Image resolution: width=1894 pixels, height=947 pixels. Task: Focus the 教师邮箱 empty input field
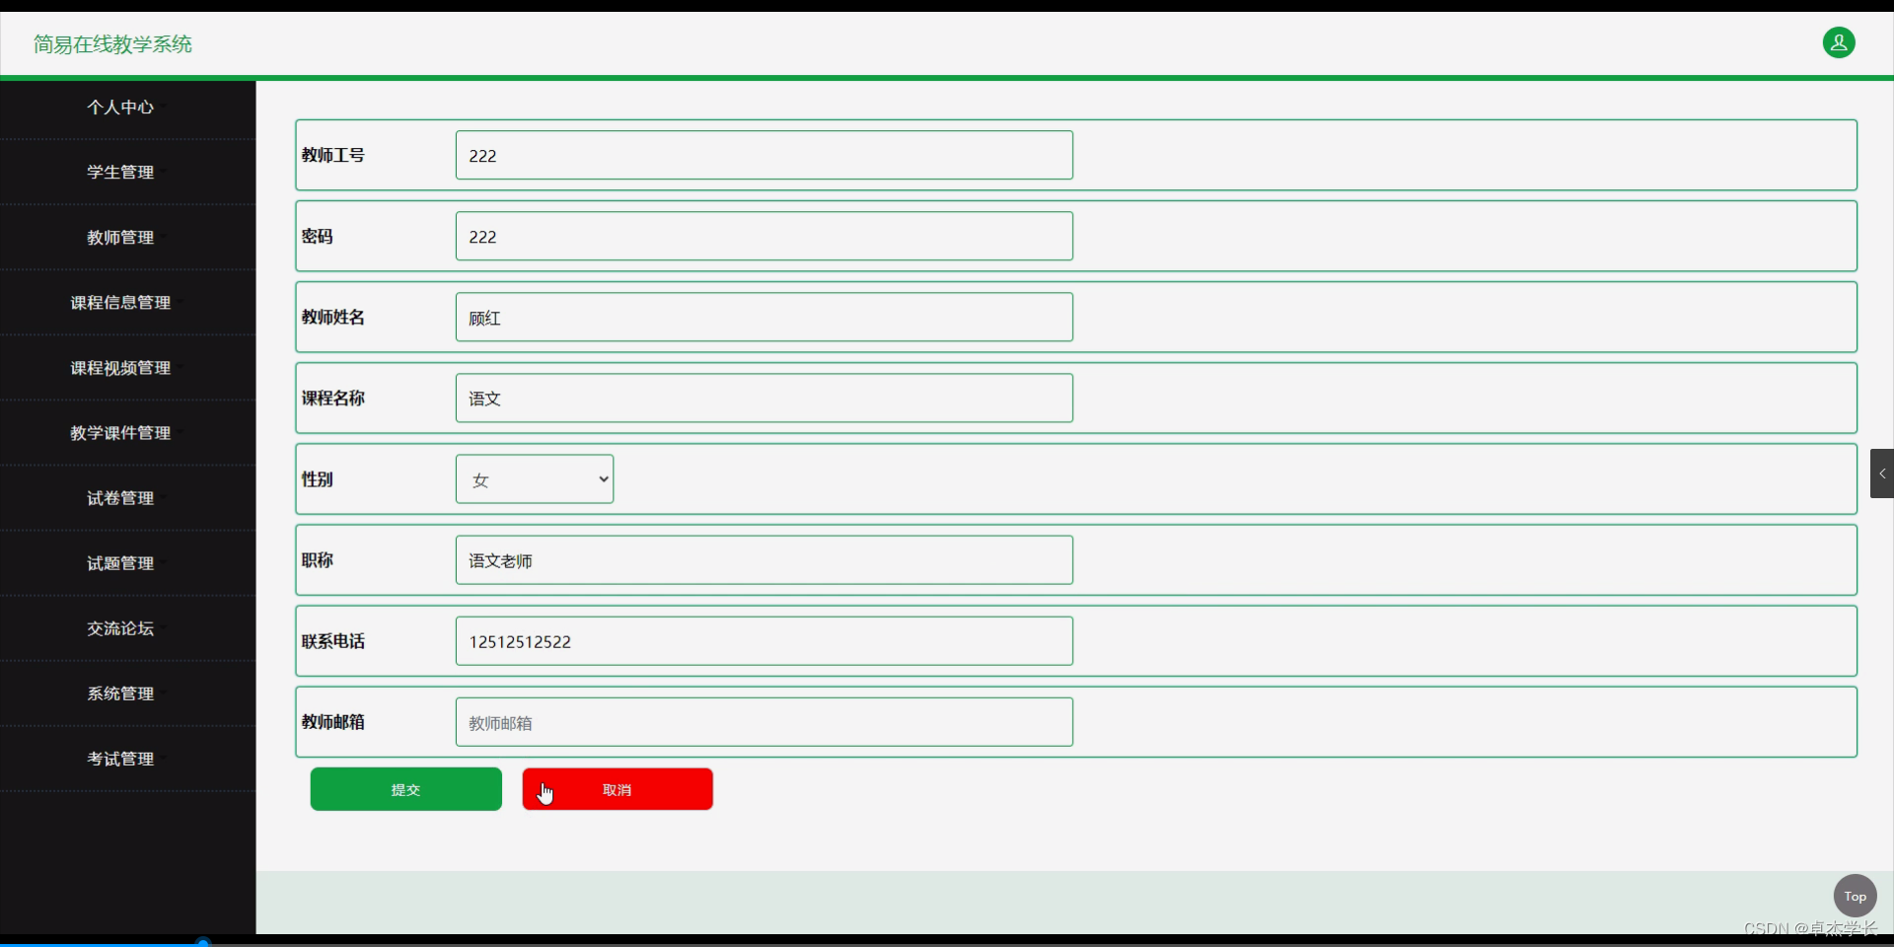click(x=765, y=722)
